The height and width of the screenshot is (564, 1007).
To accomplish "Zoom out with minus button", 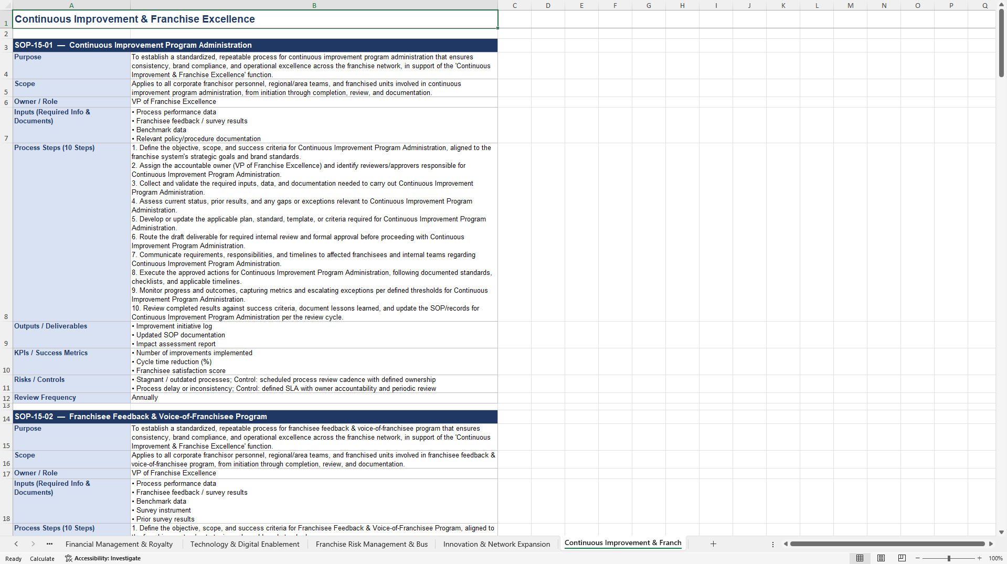I will pyautogui.click(x=918, y=558).
